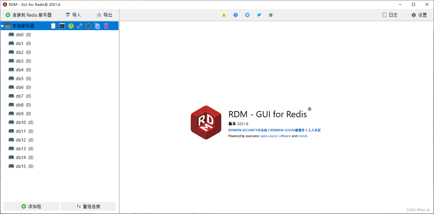Select database db7
Screen dimensions: 434x214
[x=60, y=96]
